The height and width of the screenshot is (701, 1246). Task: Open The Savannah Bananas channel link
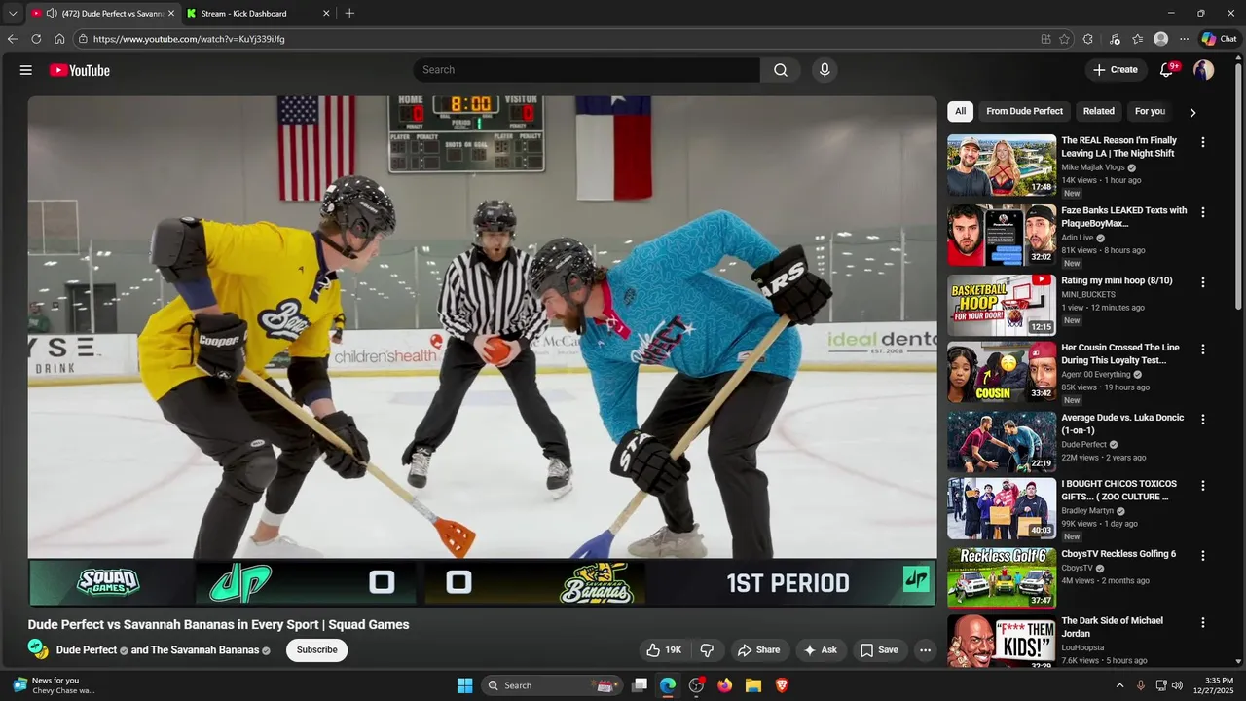[x=204, y=650]
